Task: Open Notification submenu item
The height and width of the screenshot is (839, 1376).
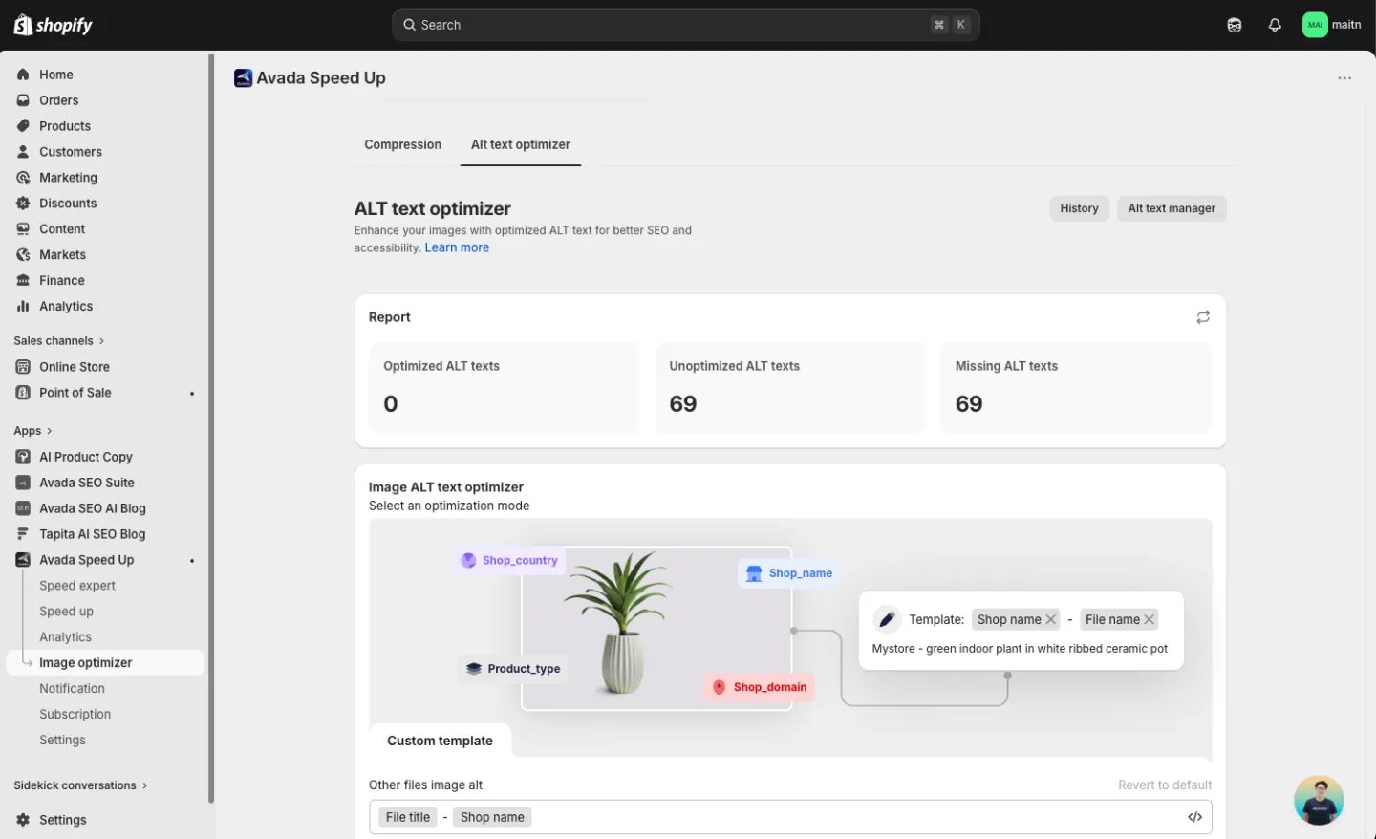Action: pos(72,689)
